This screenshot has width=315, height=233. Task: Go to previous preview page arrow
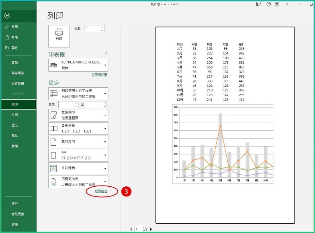131,229
